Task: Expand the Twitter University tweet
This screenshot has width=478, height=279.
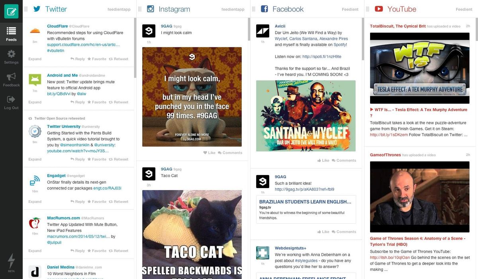Action: 35,159
